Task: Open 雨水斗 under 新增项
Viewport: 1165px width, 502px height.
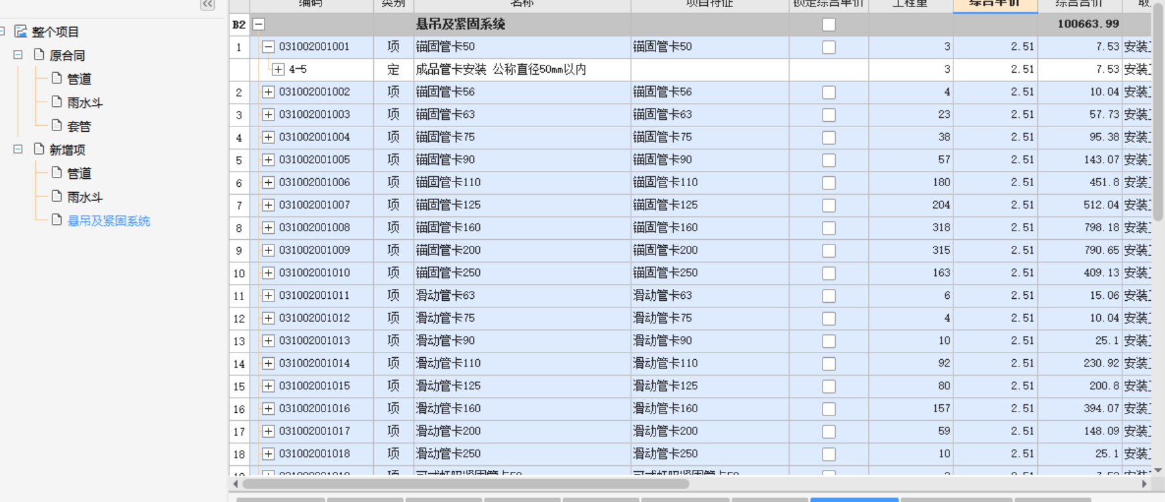Action: pyautogui.click(x=85, y=197)
